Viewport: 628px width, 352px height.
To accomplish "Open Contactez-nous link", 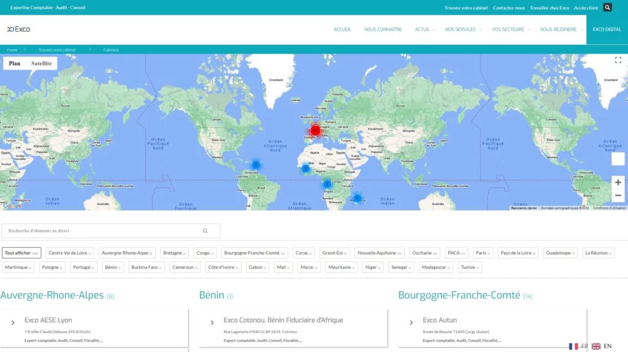I will [508, 7].
